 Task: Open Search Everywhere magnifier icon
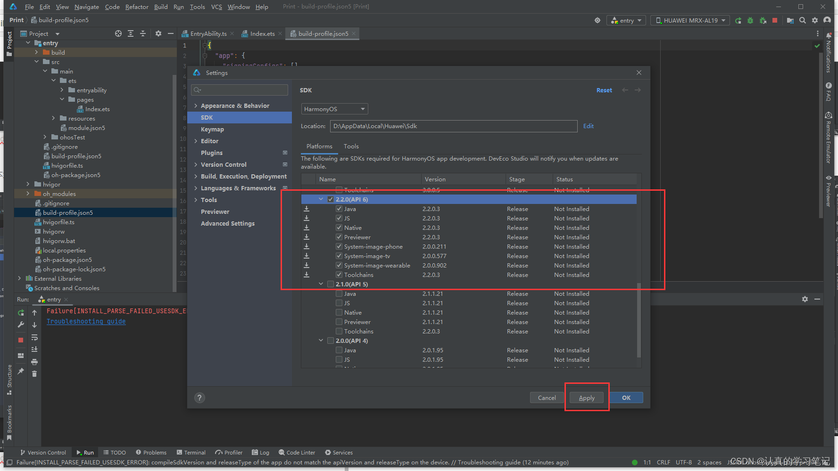coord(803,20)
